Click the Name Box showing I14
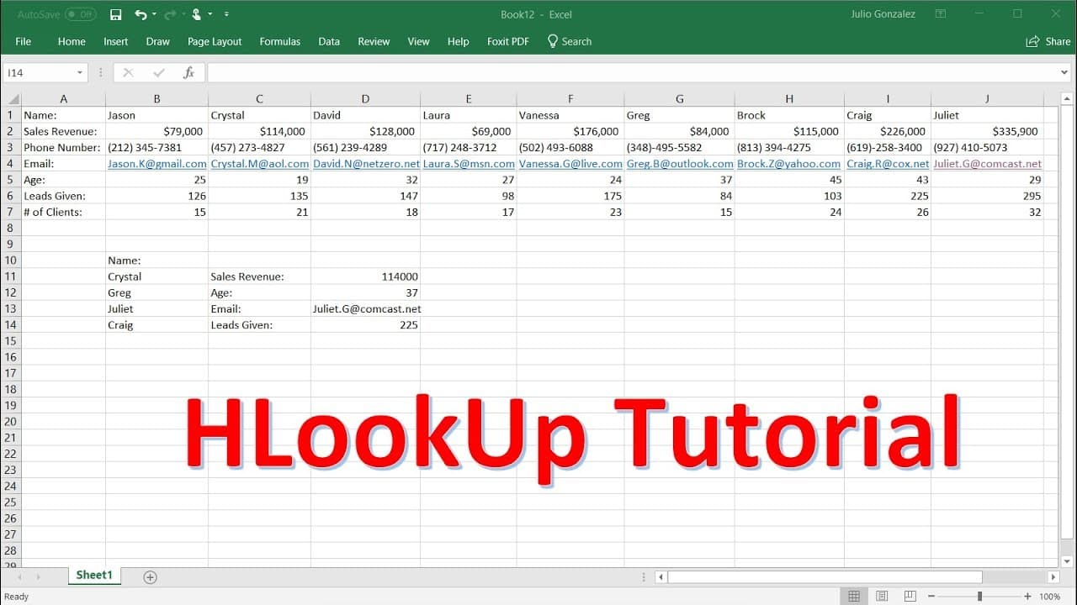 coord(40,73)
